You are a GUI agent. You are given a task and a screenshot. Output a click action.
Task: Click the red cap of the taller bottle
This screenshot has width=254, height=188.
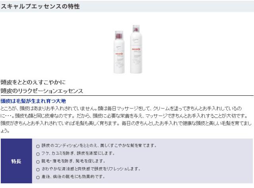(x=136, y=28)
